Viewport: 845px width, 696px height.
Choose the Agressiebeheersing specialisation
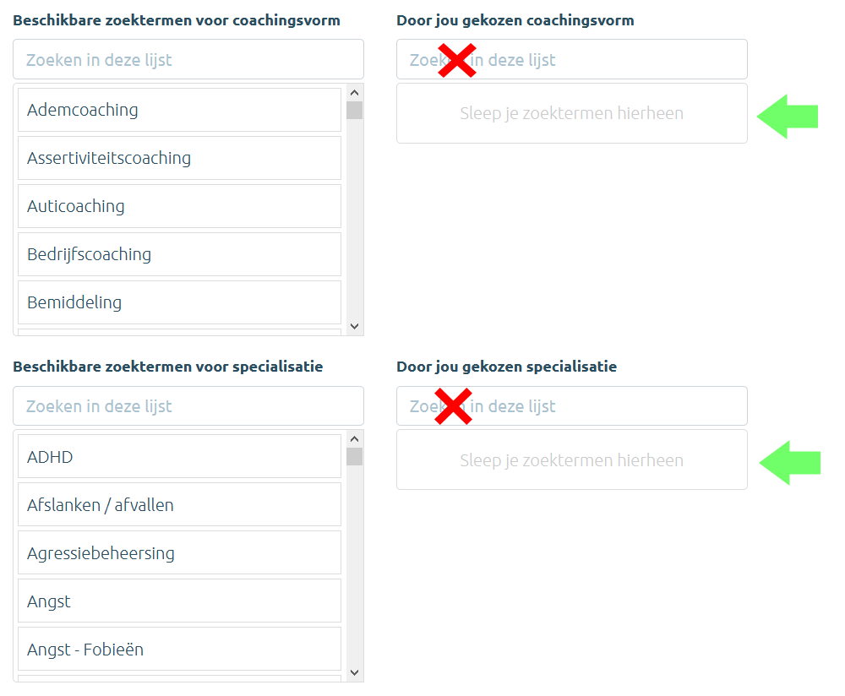(x=179, y=553)
